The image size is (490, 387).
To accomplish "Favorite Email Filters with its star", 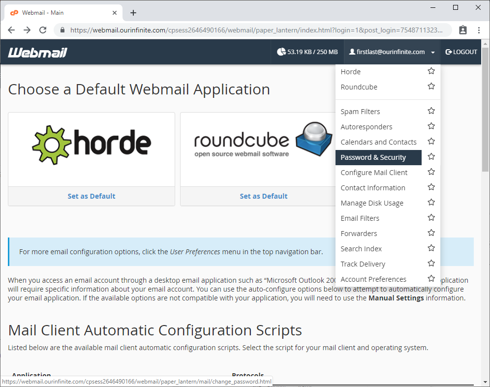I will [431, 218].
